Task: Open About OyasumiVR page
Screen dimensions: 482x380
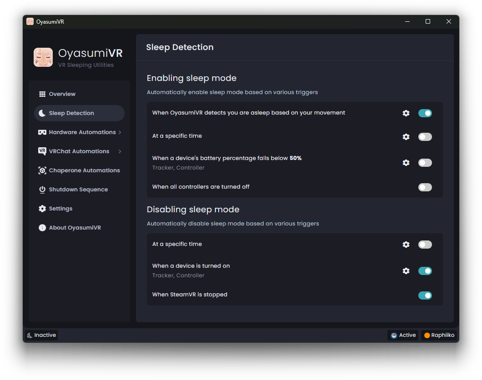Action: [x=79, y=228]
